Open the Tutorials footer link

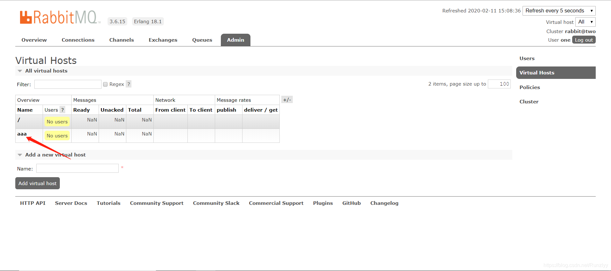click(x=109, y=203)
